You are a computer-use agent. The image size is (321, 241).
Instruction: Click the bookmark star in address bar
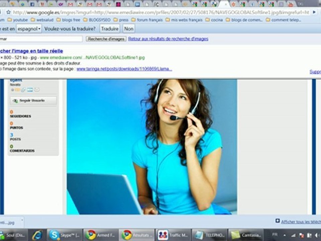[8, 12]
